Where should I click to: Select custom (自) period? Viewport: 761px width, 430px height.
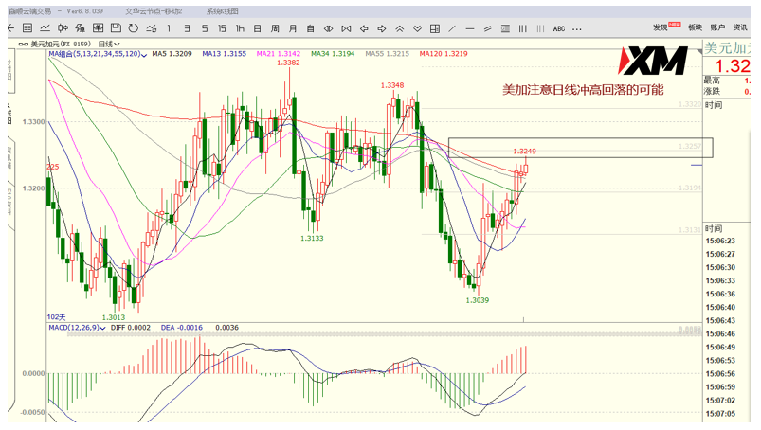pos(310,28)
